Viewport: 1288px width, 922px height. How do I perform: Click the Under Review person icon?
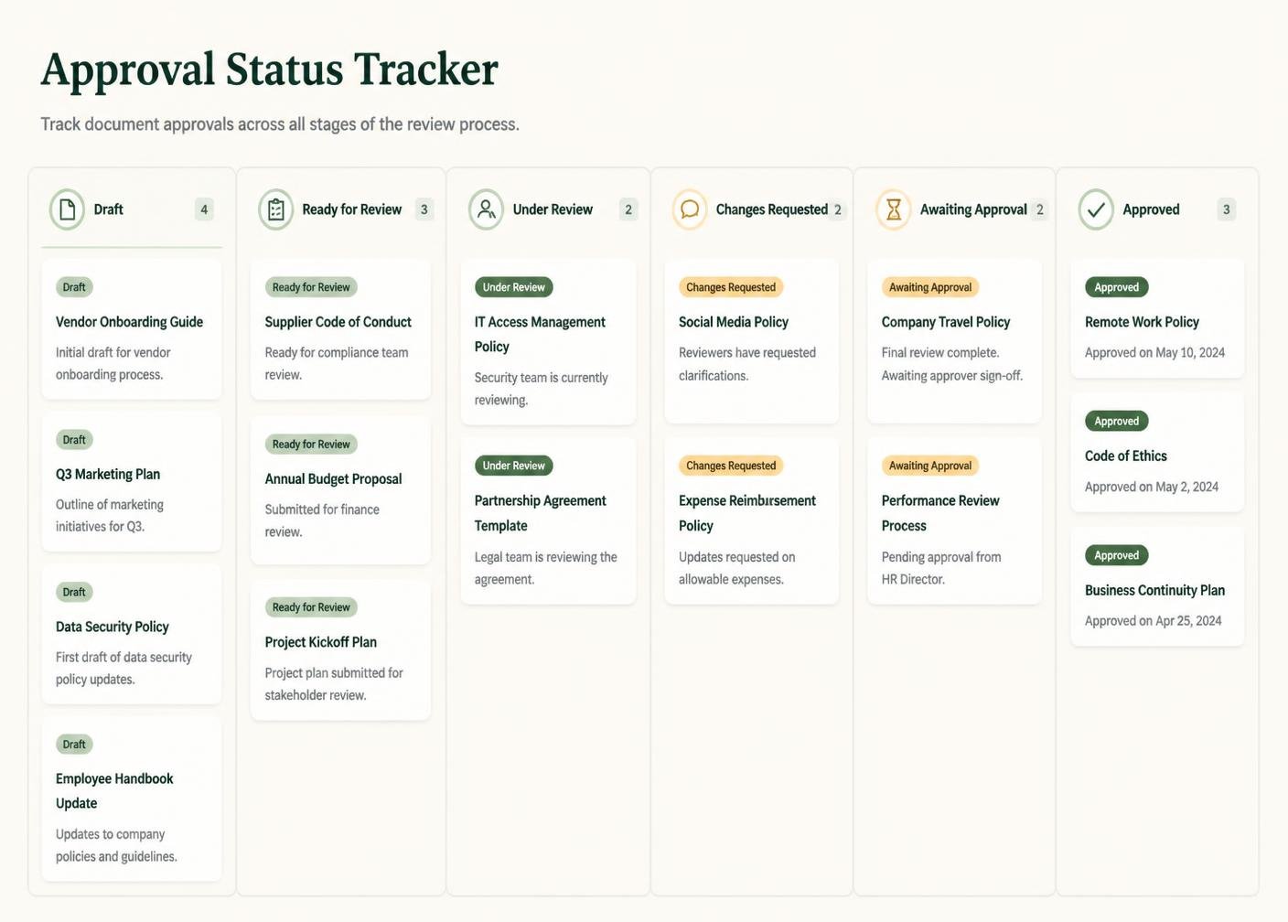[486, 209]
